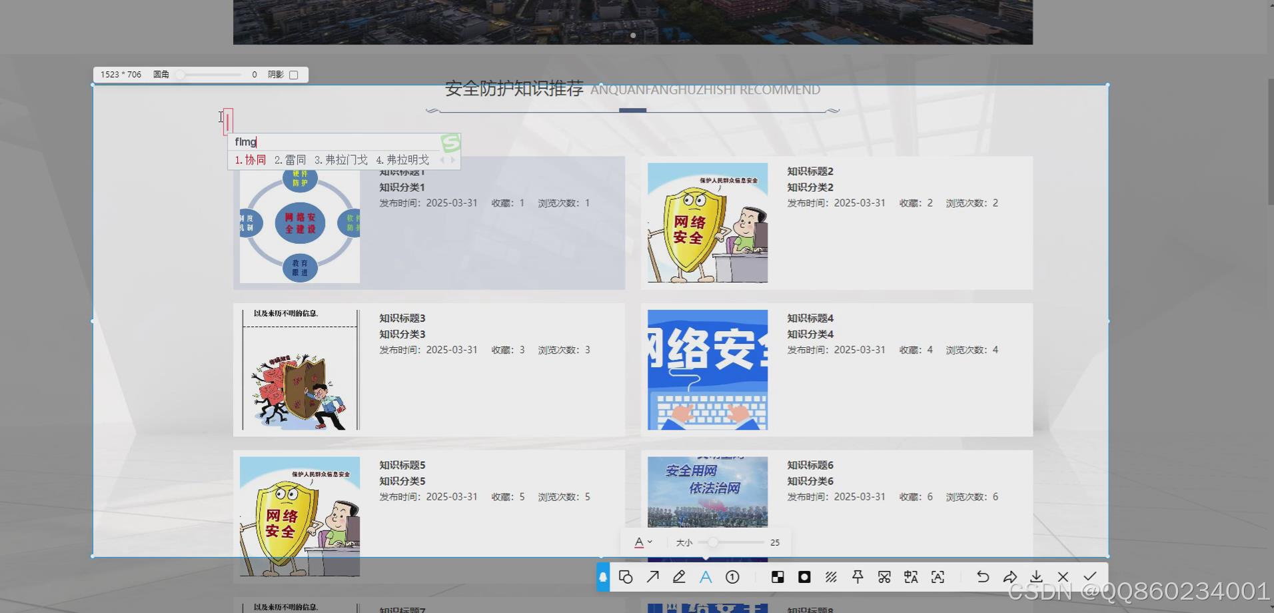Open the 知识标题3 thumbnail image
The image size is (1274, 613).
(x=300, y=370)
